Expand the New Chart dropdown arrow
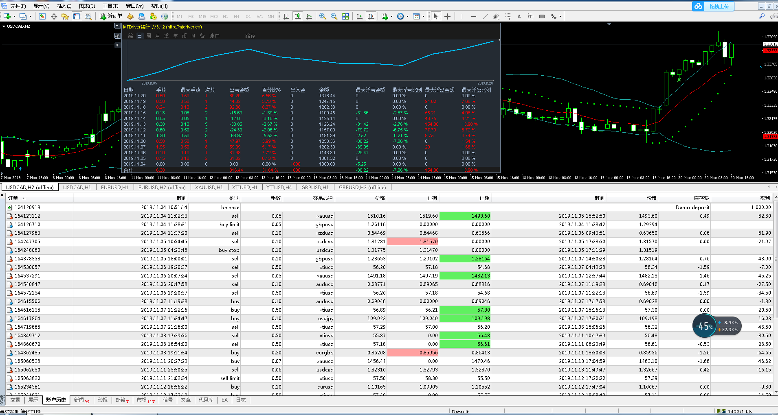Viewport: 778px width, 415px height. (x=14, y=17)
